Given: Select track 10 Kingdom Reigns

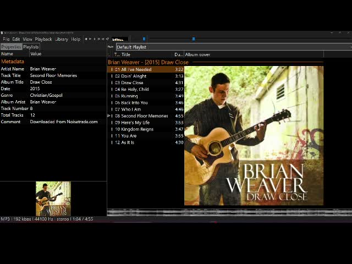Looking at the screenshot, I should pyautogui.click(x=146, y=129).
